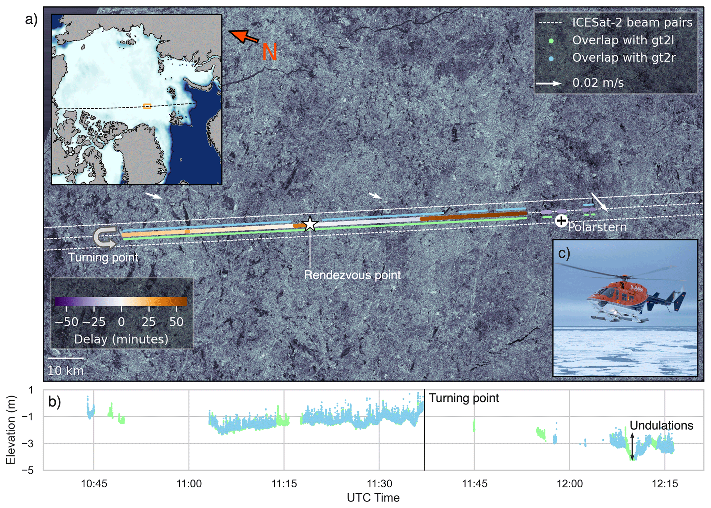Click the 0.02 m/s legend arrow
Screen dimensions: 711x508
coord(548,83)
